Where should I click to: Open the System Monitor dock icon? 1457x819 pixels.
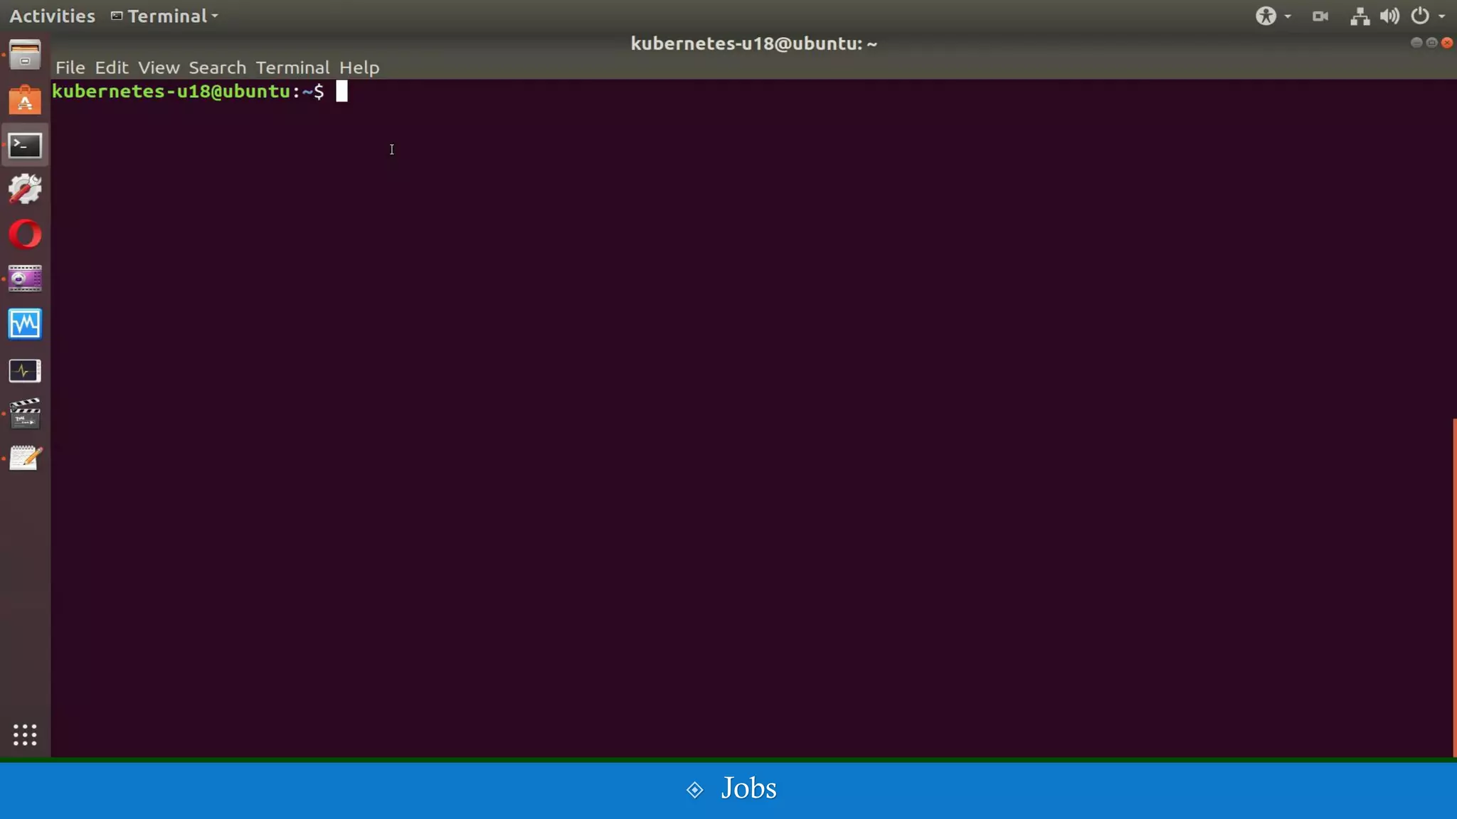coord(25,370)
